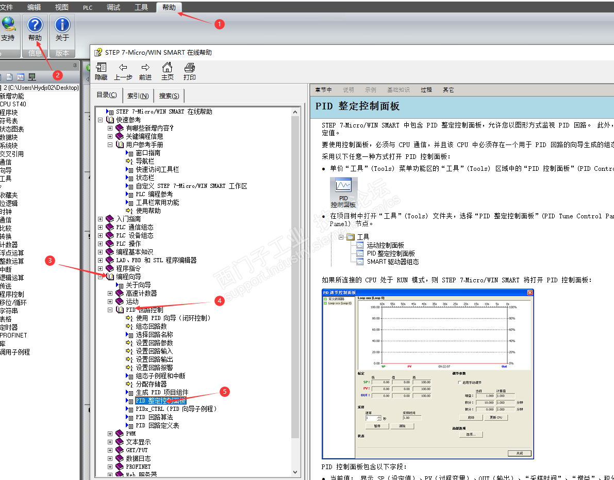
Task: Switch to 目录(C) tab
Action: click(x=107, y=95)
